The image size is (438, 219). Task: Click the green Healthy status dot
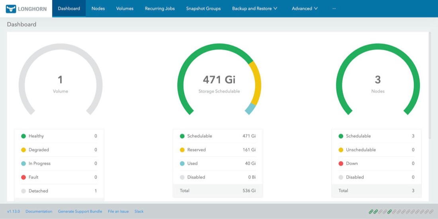pos(23,136)
